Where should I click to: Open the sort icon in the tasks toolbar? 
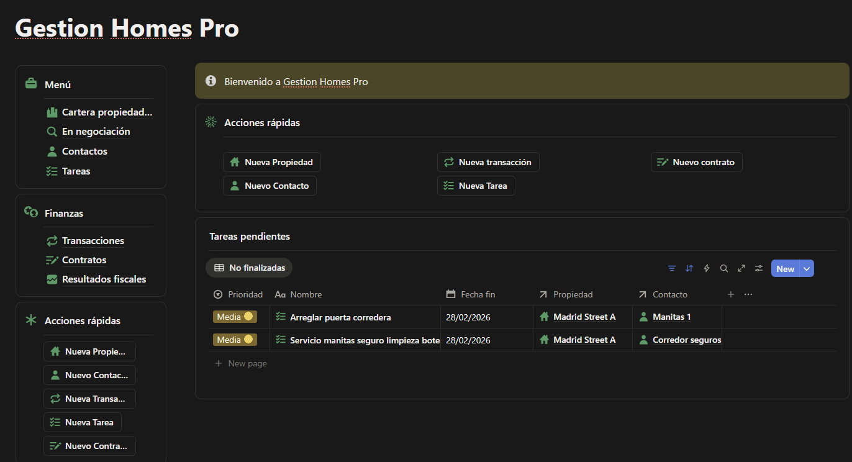coord(689,268)
